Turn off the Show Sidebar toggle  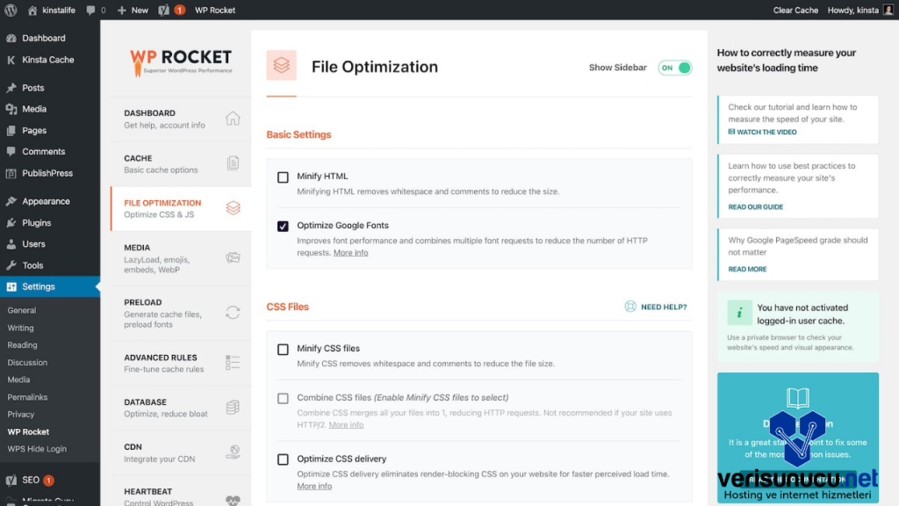(674, 68)
